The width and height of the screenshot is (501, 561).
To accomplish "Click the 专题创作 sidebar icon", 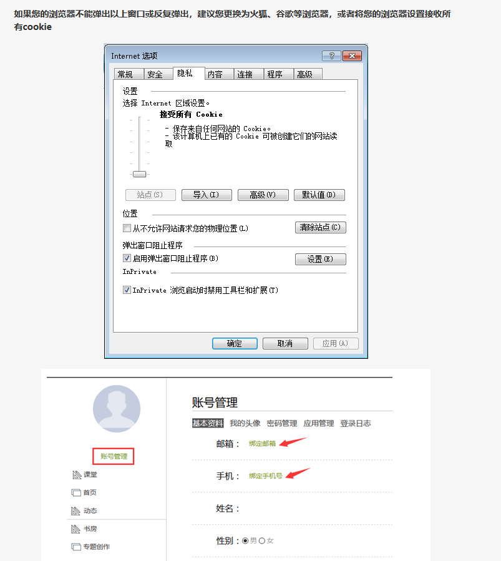I will click(x=76, y=547).
